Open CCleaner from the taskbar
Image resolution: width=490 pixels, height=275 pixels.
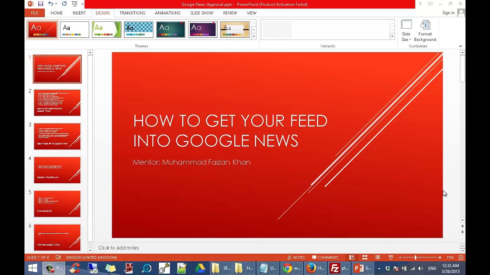[x=75, y=268]
